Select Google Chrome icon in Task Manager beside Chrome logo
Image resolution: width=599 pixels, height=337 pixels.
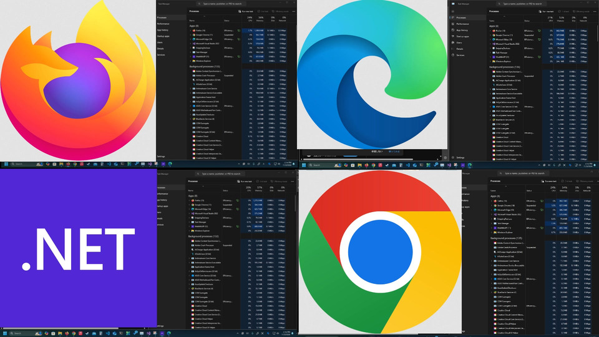pos(495,205)
